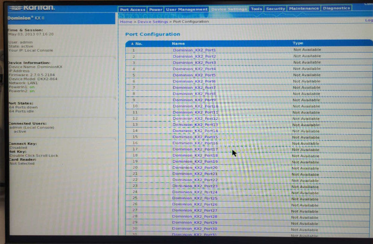
Task: Click the '64 Ports idle' status text
Action: pyautogui.click(x=21, y=111)
